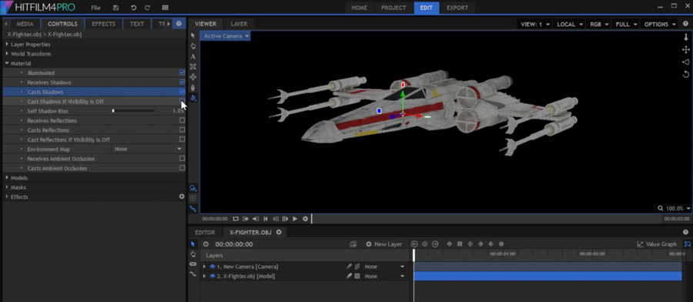Enable Casts Ambient Occlusion checkbox
Screen dimensions: 693x302
coord(182,168)
